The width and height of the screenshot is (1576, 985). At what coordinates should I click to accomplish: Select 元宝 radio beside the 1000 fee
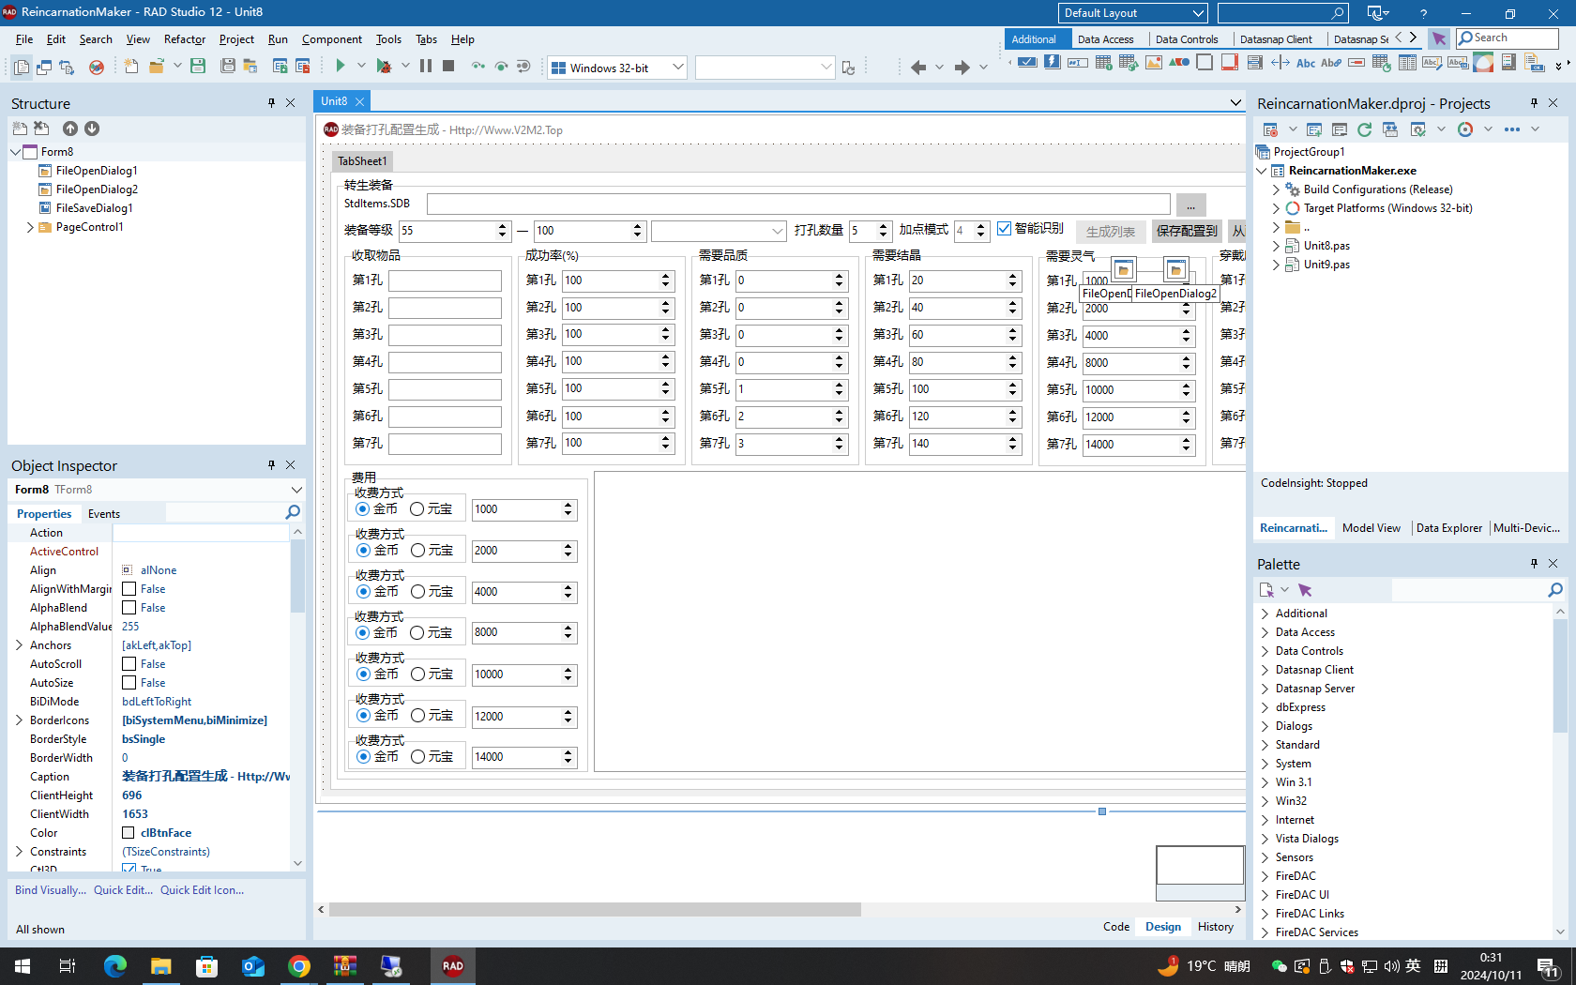coord(417,509)
